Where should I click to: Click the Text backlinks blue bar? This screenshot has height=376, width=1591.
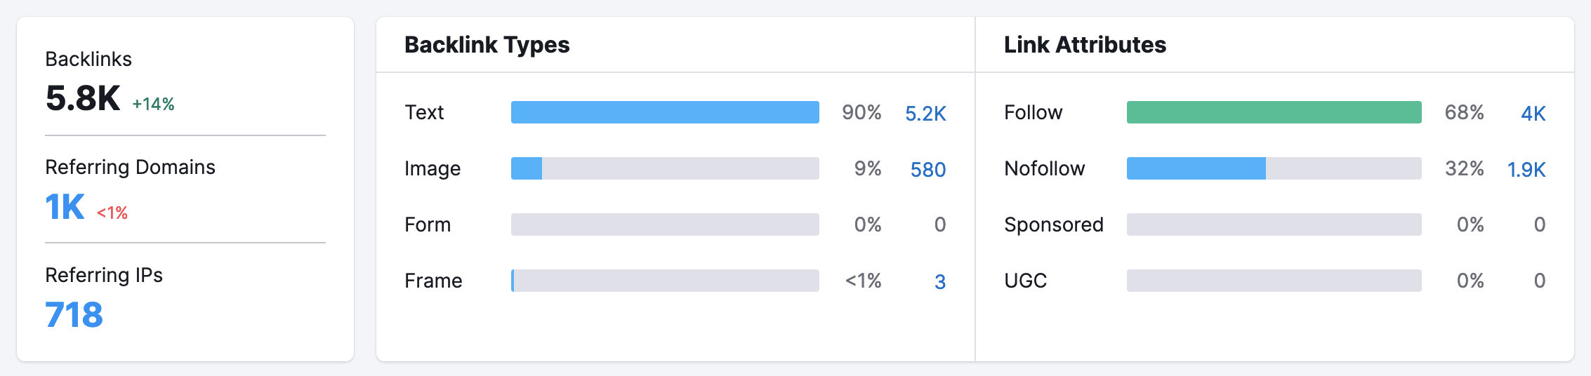pos(664,112)
